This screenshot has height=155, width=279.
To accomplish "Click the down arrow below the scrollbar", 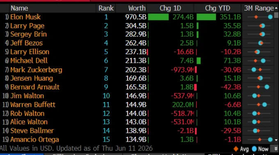I will point(276,140).
